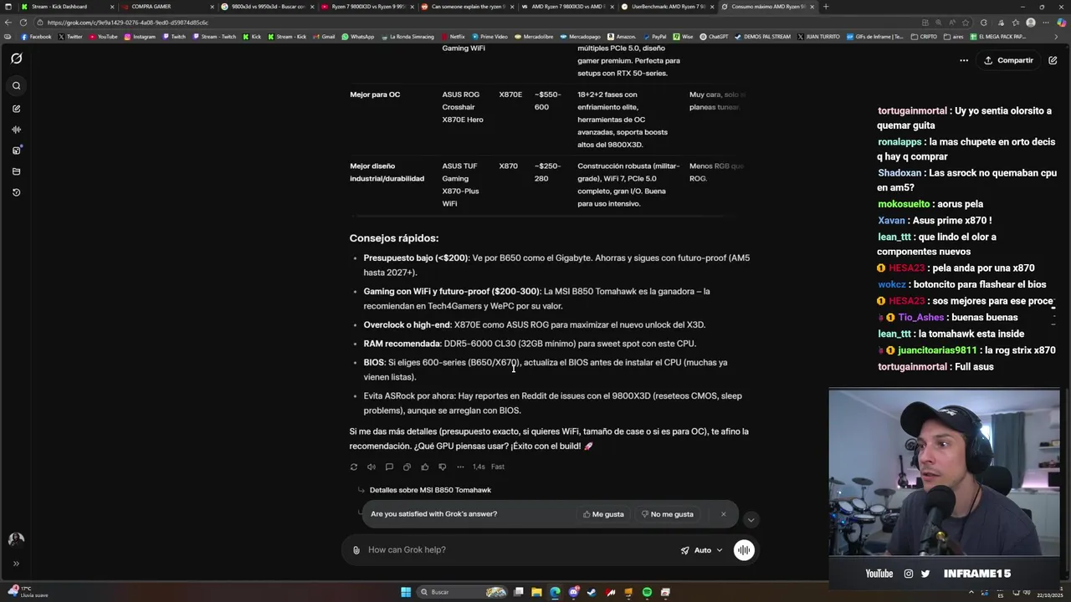The height and width of the screenshot is (602, 1071).
Task: Start a new chat from the sidebar pencil icon
Action: [x=16, y=109]
